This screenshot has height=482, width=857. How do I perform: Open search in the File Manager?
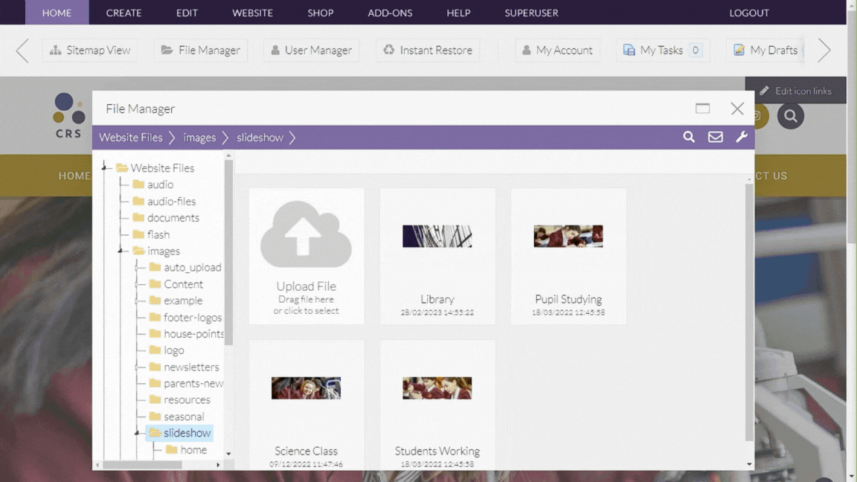pos(688,137)
